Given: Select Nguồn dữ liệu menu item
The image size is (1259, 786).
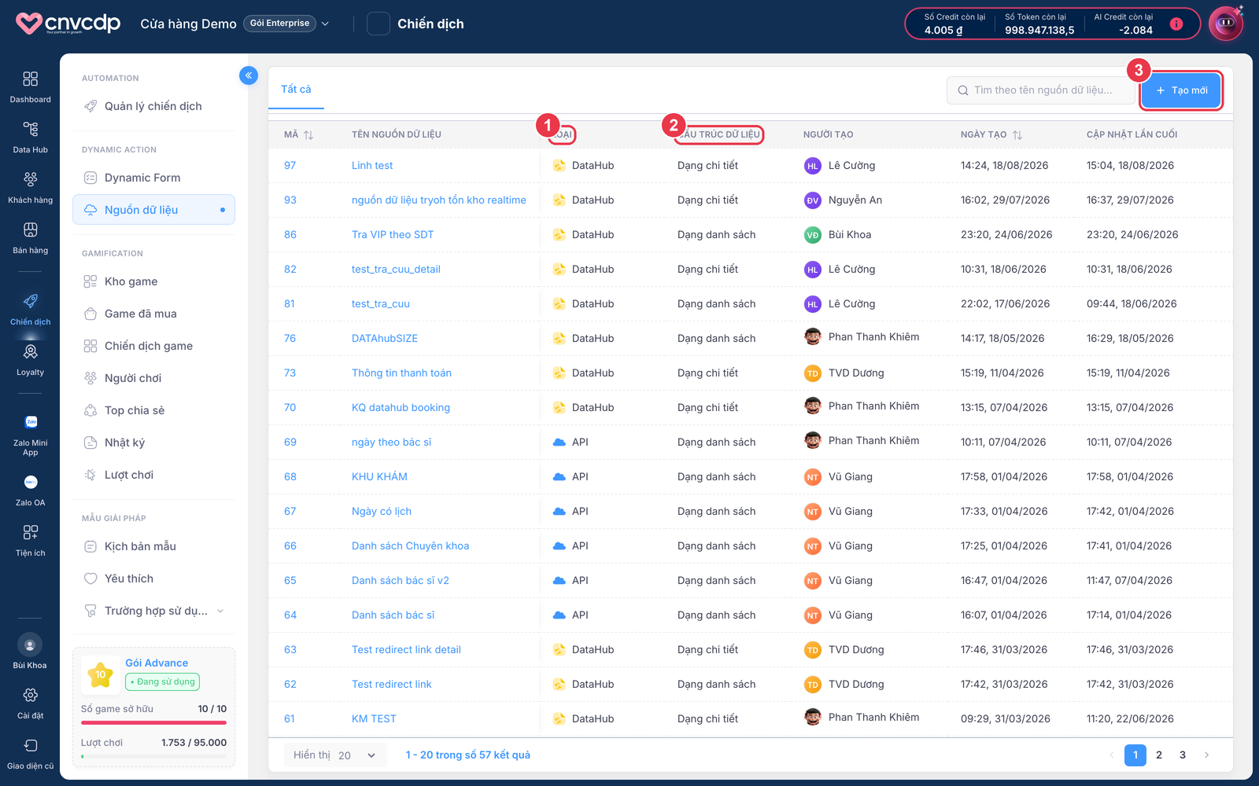Looking at the screenshot, I should [x=154, y=210].
